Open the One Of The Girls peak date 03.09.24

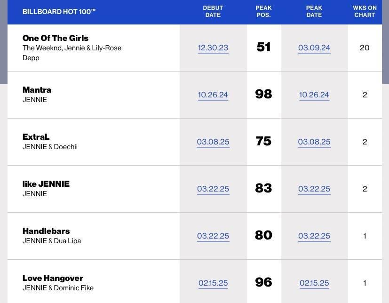point(314,48)
